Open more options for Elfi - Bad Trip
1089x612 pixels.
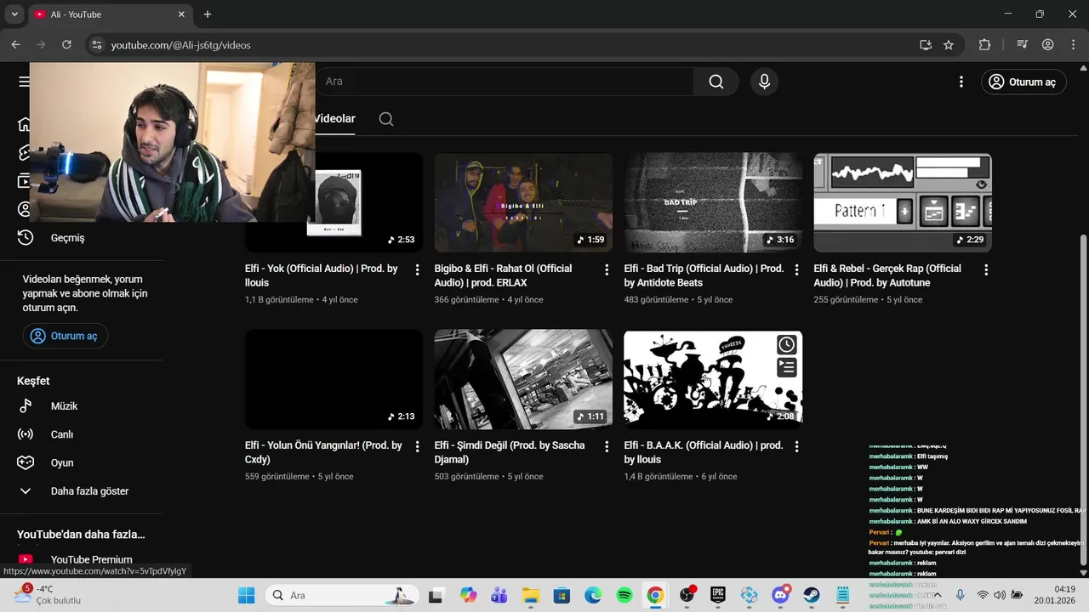796,269
